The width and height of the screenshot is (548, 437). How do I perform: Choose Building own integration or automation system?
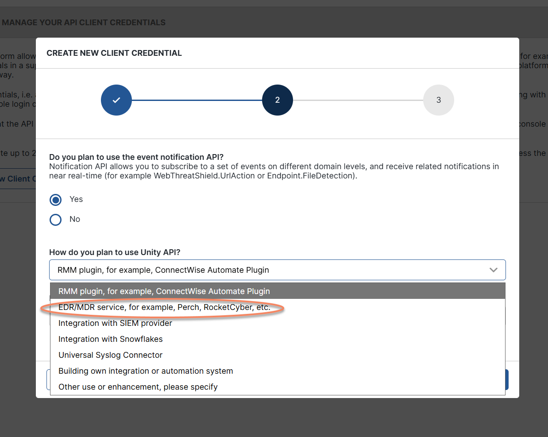278,371
